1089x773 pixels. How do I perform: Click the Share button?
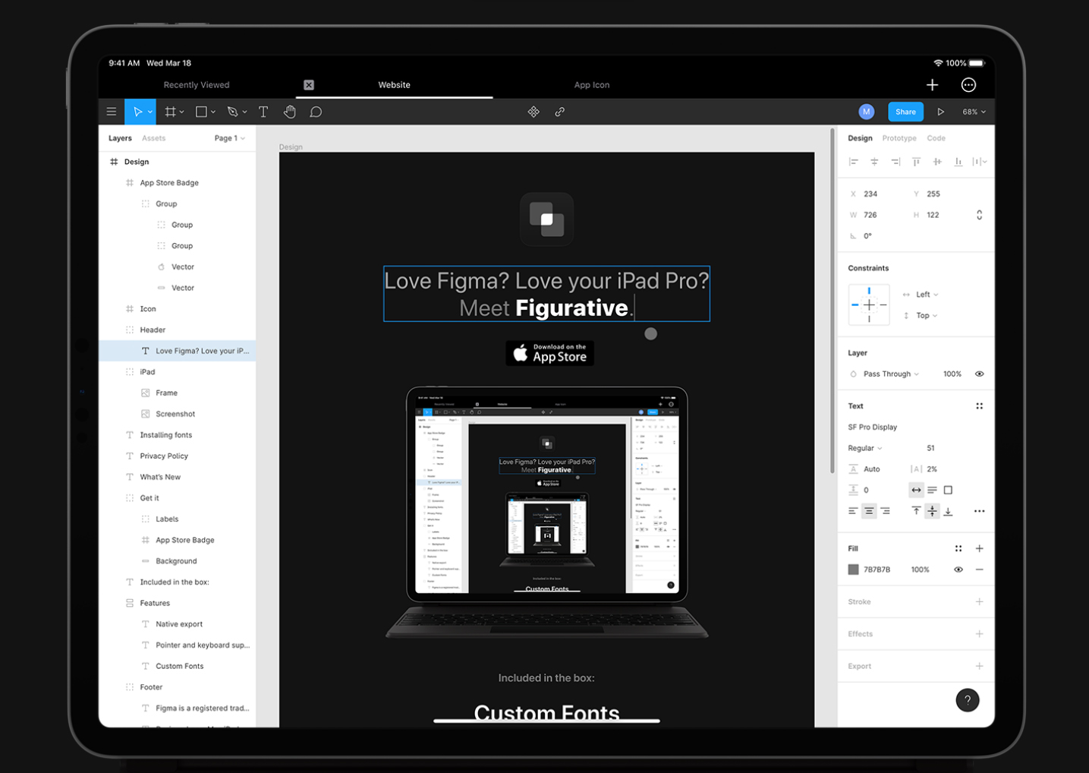(905, 112)
